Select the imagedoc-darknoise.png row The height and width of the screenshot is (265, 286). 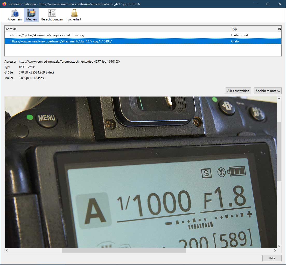click(x=47, y=35)
